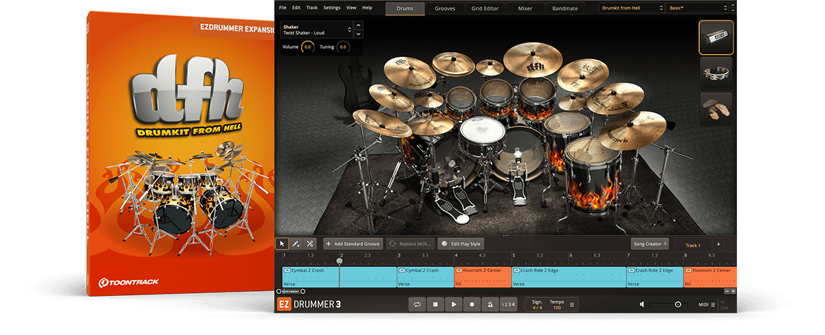Select the scissors cut tool
The height and width of the screenshot is (335, 825).
point(310,244)
